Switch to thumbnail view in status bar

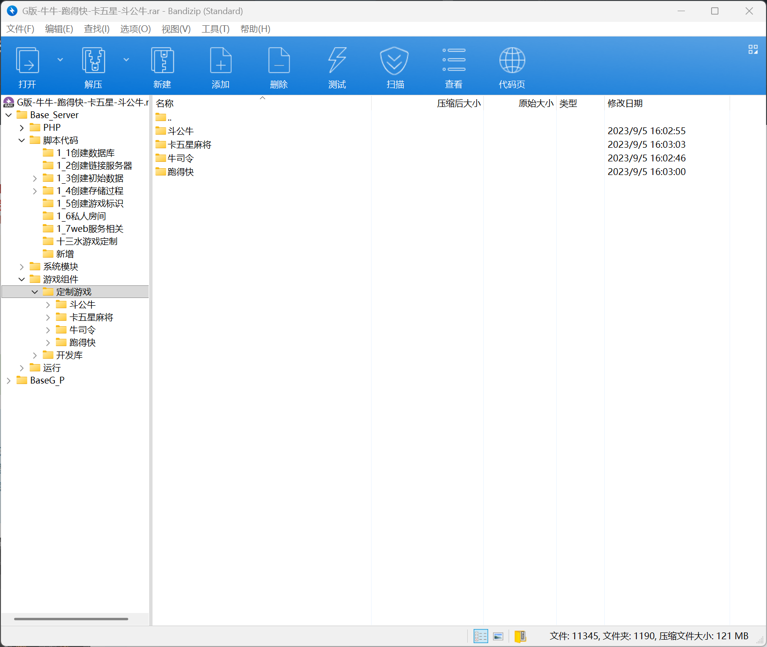click(498, 636)
